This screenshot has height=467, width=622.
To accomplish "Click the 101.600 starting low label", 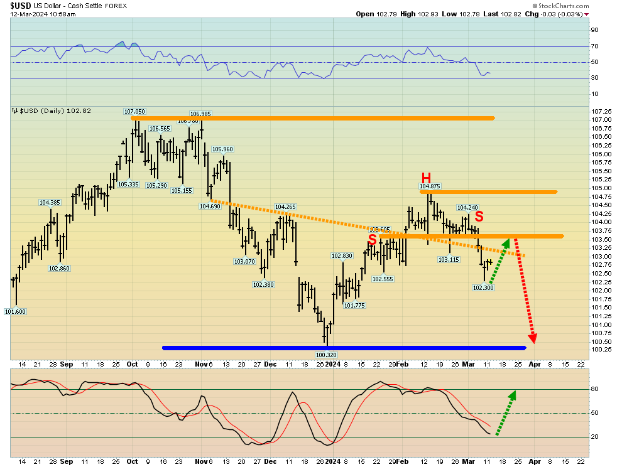I will pos(15,311).
